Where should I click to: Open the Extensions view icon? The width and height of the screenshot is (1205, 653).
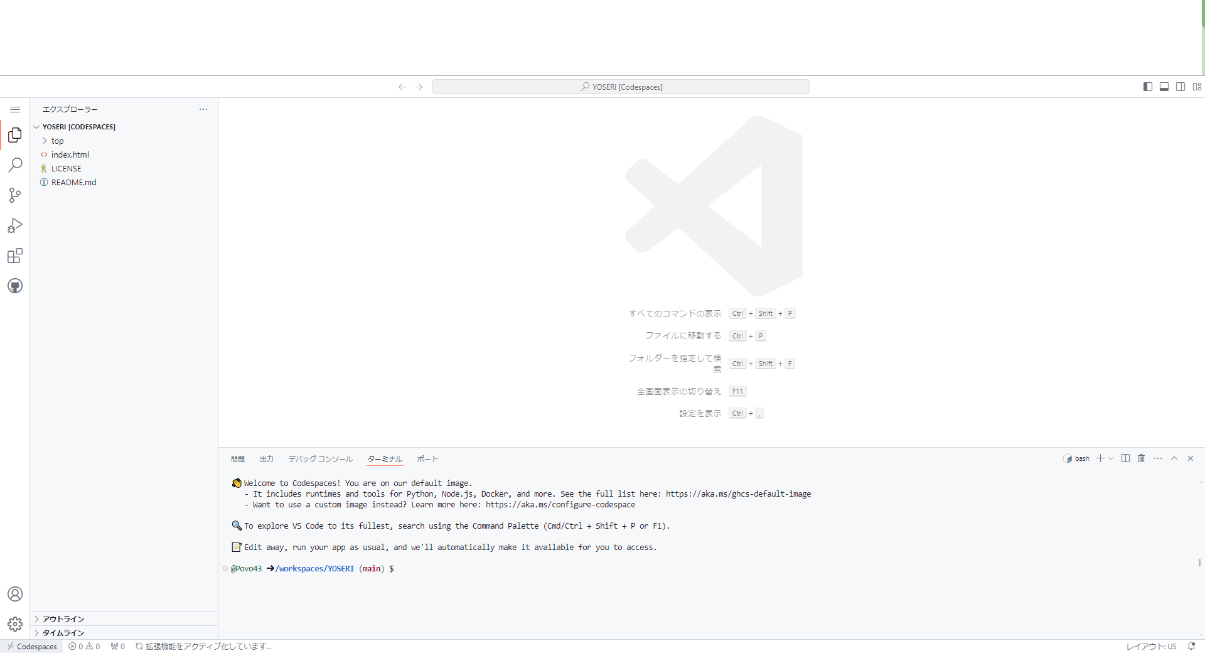click(x=15, y=256)
